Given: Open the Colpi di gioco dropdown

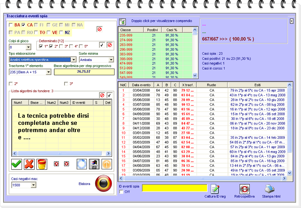Looking at the screenshot, I should point(28,47).
